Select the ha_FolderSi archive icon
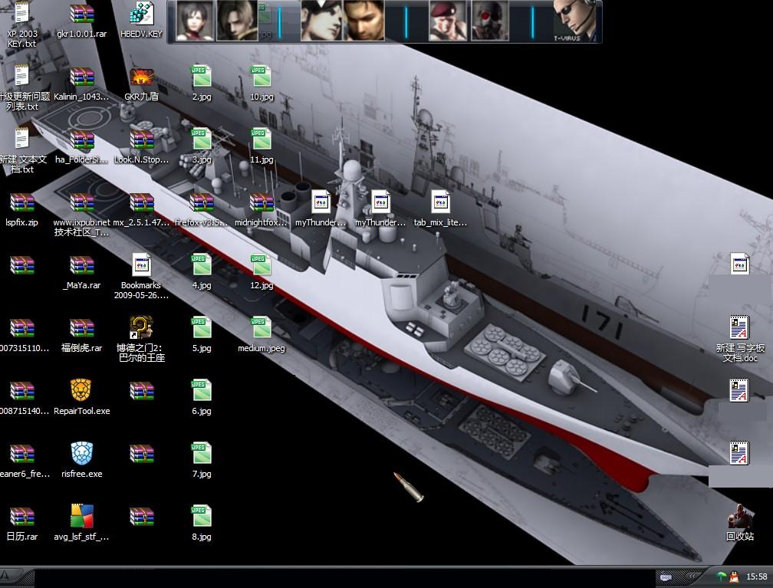773x588 pixels. tap(82, 146)
